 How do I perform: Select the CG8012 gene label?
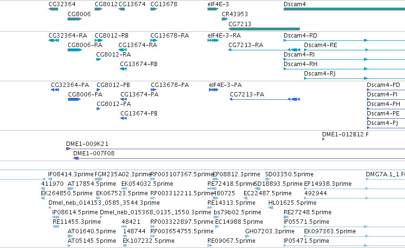tap(106, 4)
